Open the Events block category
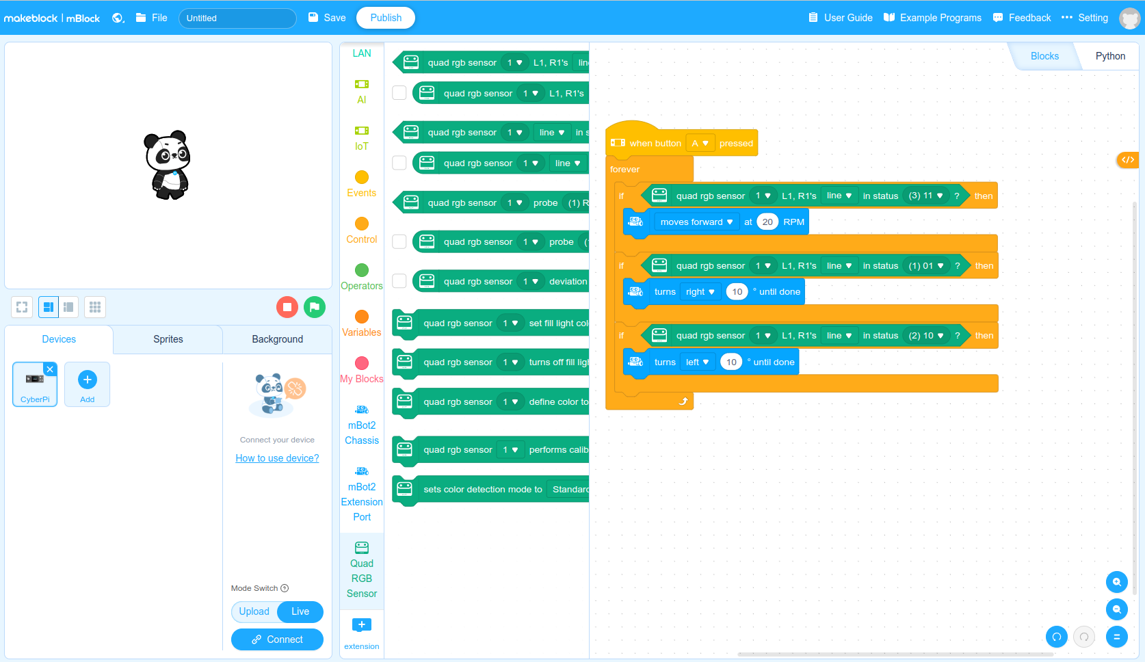Viewport: 1145px width, 662px height. pos(362,184)
